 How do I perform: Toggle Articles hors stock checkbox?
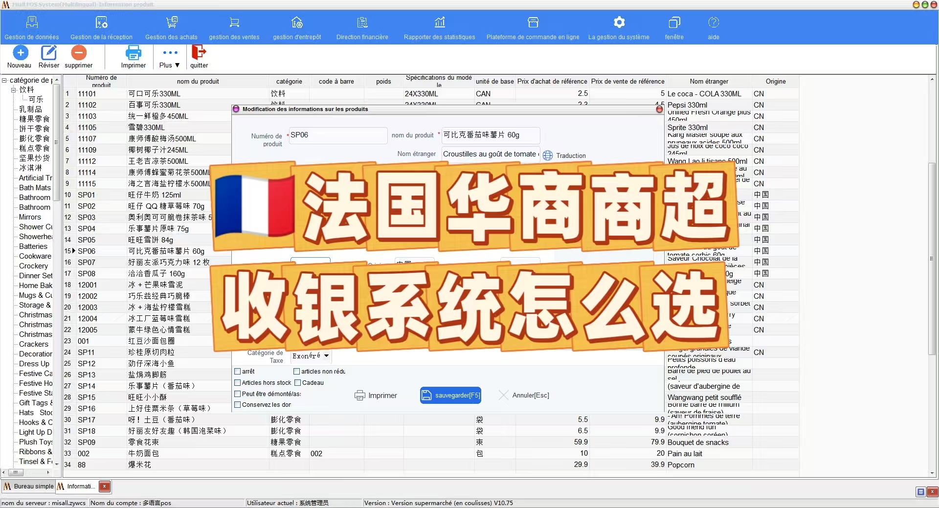238,383
